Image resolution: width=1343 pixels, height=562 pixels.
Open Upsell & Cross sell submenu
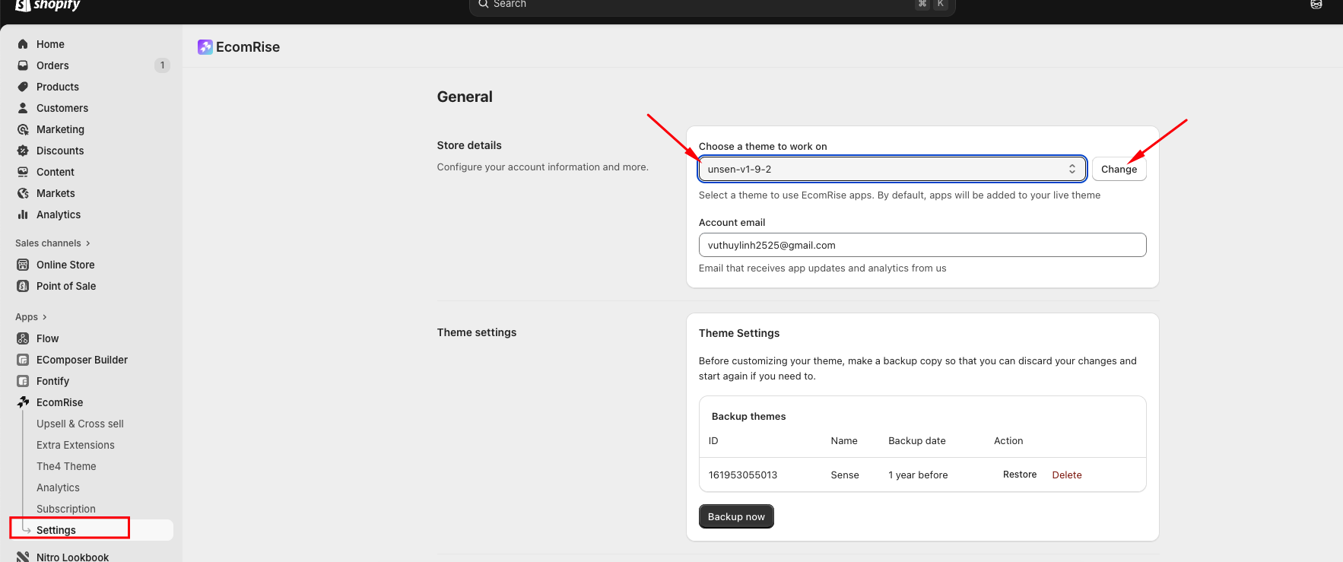pos(80,424)
